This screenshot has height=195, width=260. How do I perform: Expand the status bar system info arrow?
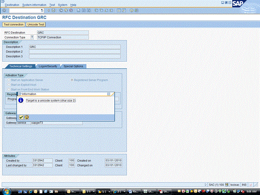tap(205, 185)
